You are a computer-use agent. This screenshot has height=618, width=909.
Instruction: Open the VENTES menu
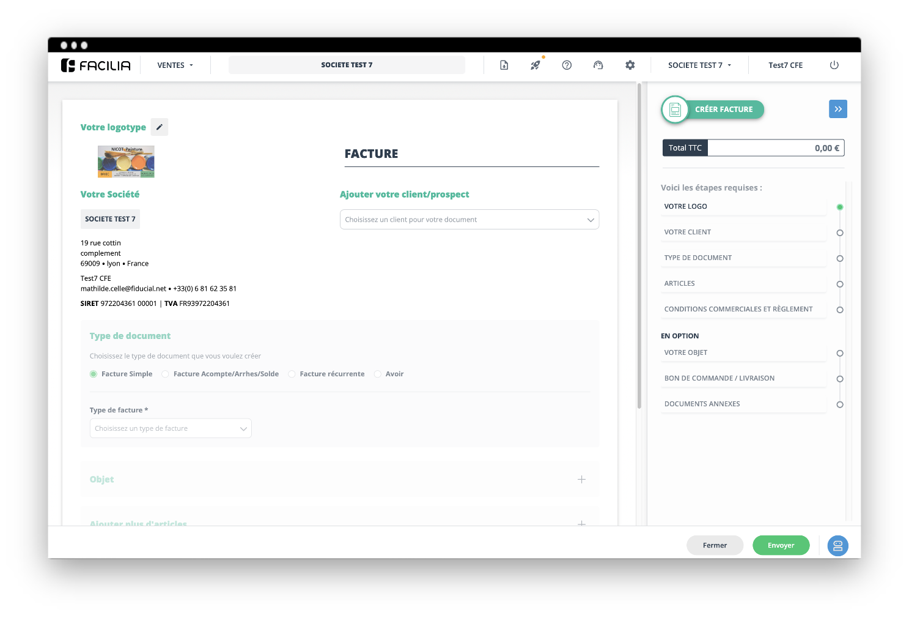(x=175, y=65)
